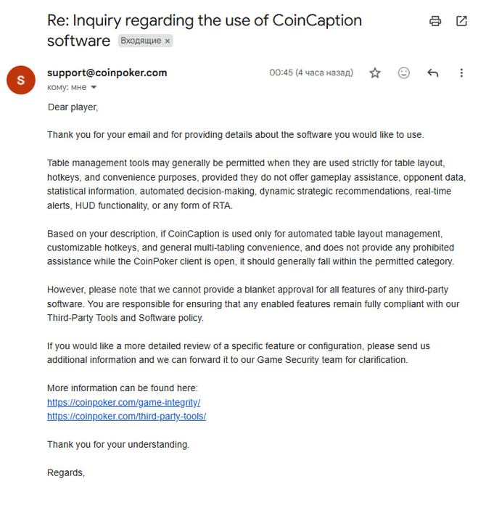Star the message from support@coinpoker.com
478x508 pixels.
[x=375, y=73]
